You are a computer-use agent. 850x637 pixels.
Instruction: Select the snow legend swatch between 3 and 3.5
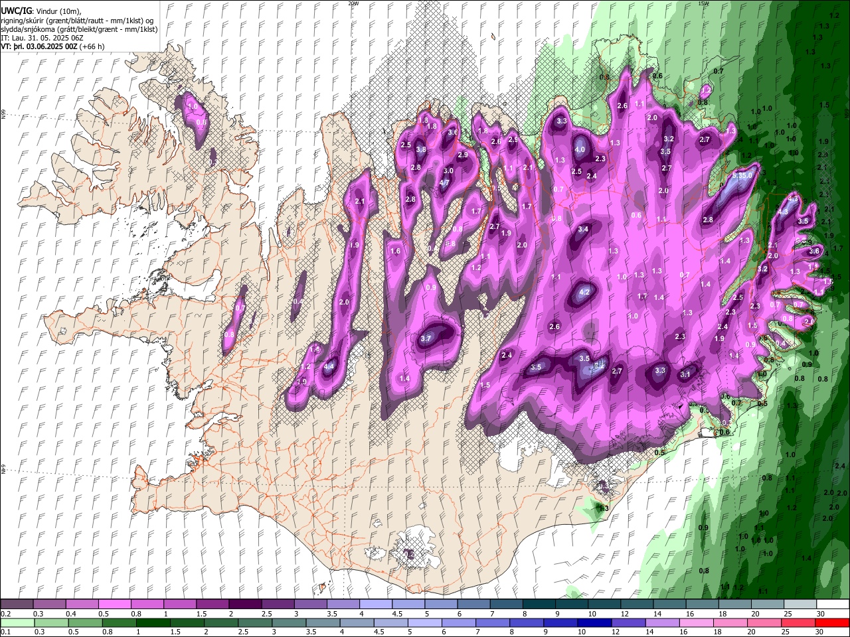tap(309, 604)
